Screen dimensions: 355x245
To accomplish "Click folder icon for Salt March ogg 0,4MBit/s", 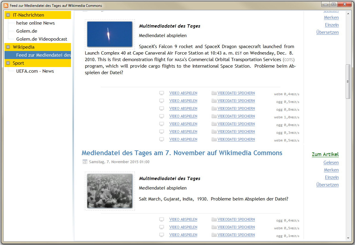I will coord(214,219).
